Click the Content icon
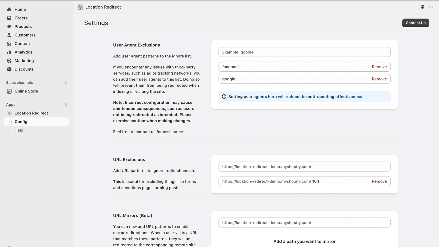Screen dimensions: 439x247 tap(9, 43)
